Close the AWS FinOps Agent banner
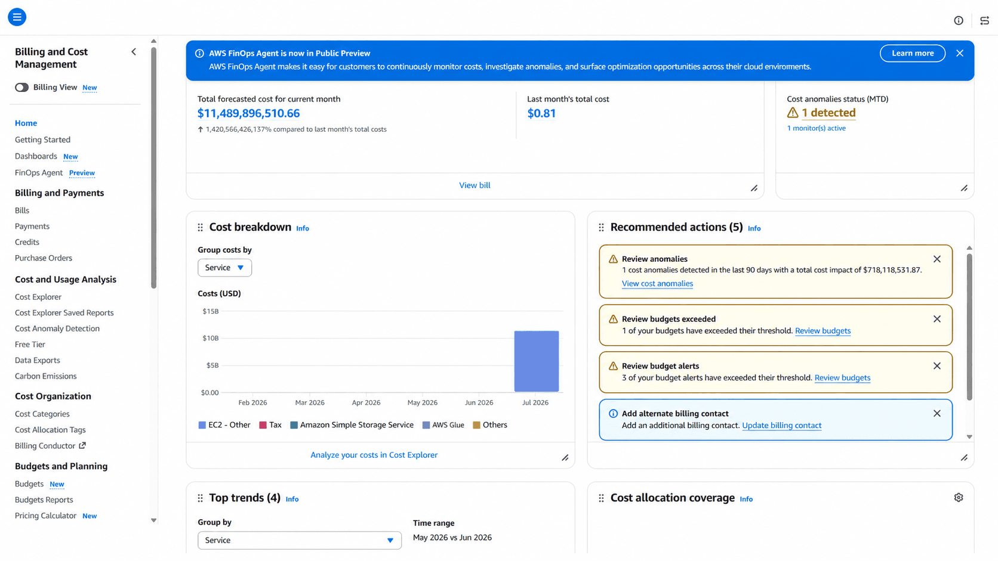 960,53
